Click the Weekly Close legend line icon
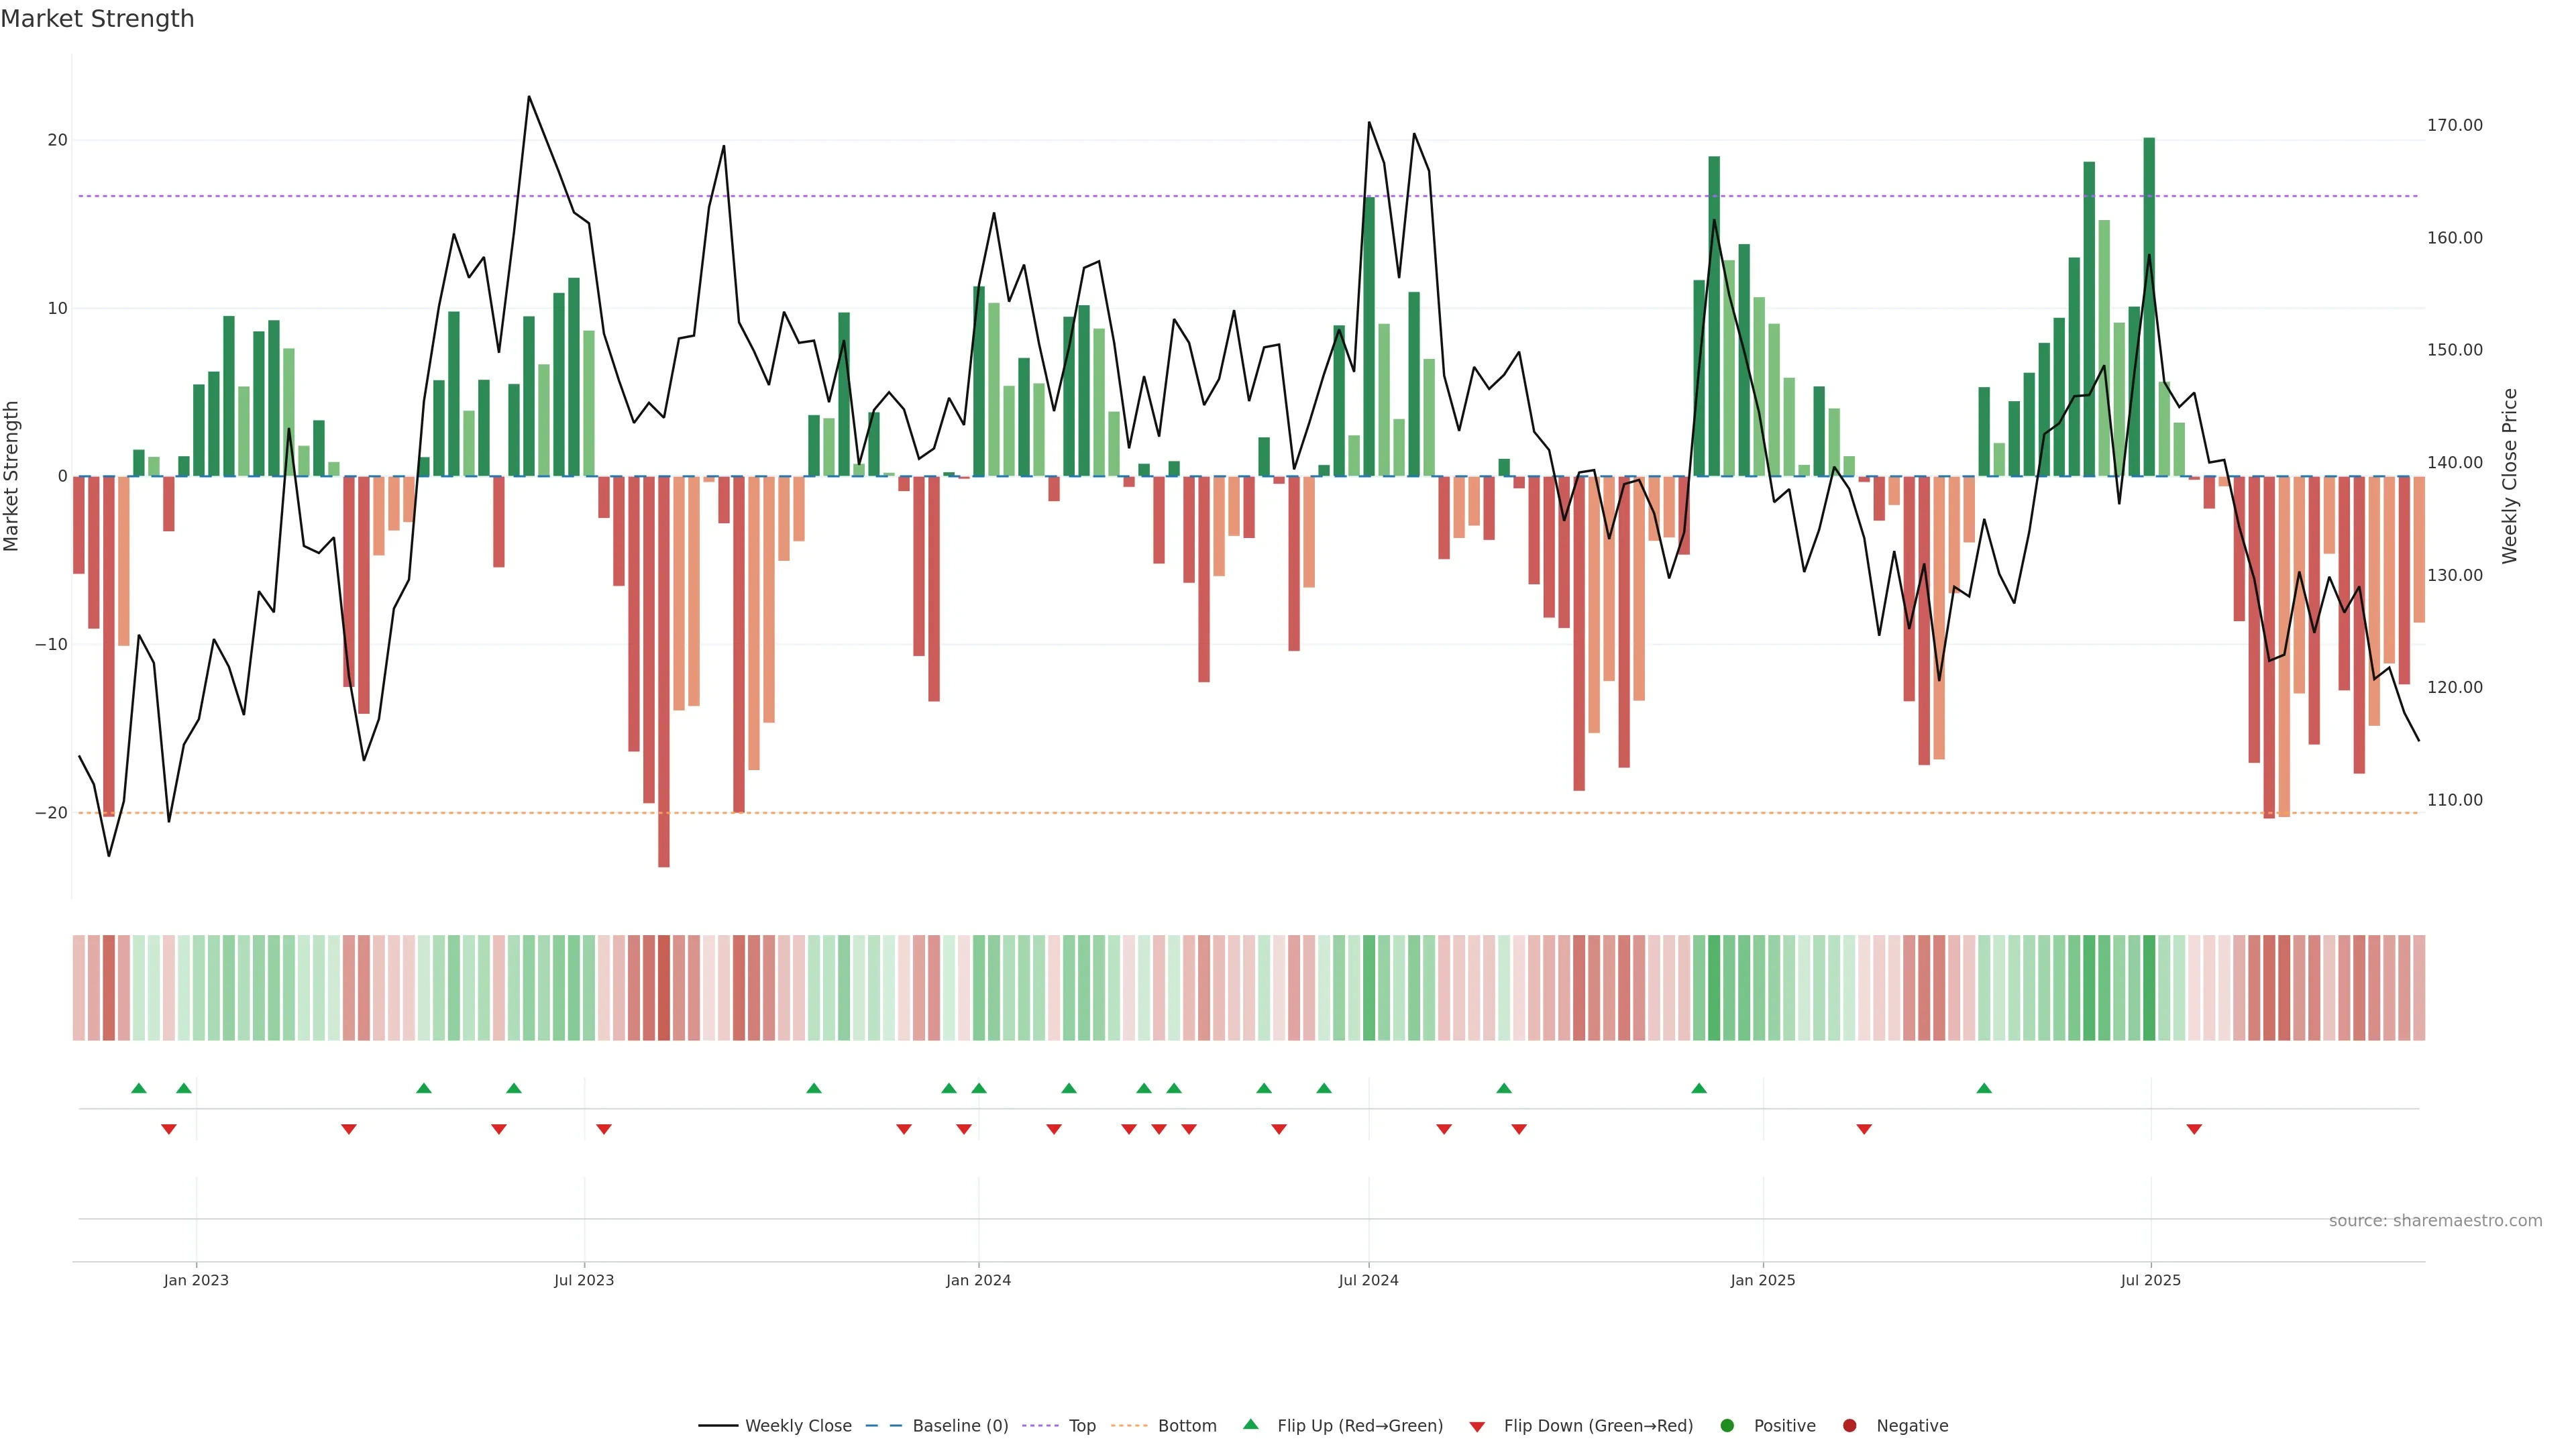Image resolution: width=2576 pixels, height=1449 pixels. [x=718, y=1426]
